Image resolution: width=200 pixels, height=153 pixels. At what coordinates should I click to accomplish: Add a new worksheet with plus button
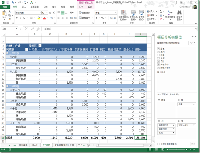(88, 145)
